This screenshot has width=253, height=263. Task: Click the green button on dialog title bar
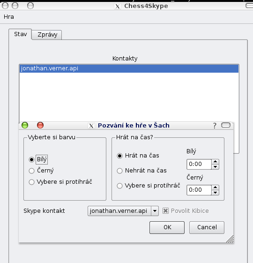pyautogui.click(x=25, y=125)
